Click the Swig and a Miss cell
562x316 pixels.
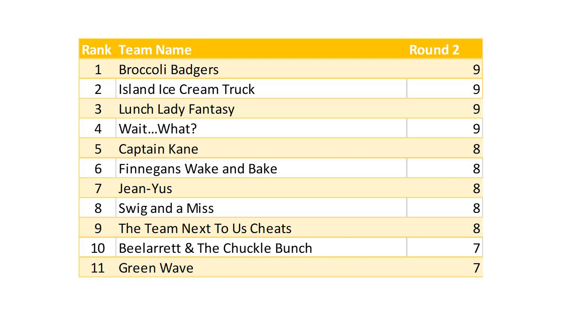tap(166, 208)
